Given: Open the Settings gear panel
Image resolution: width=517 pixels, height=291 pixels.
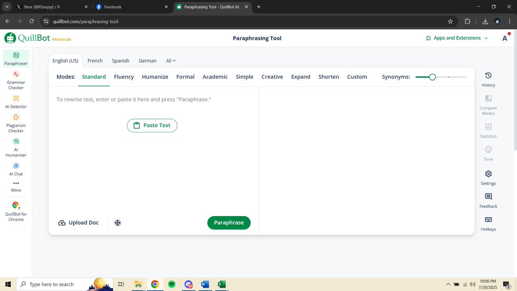Looking at the screenshot, I should tap(488, 177).
